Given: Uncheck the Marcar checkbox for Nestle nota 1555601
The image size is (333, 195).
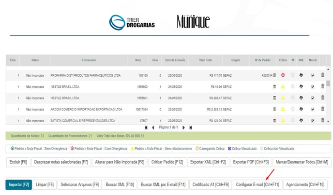Looking at the screenshot, I should pos(313,98).
